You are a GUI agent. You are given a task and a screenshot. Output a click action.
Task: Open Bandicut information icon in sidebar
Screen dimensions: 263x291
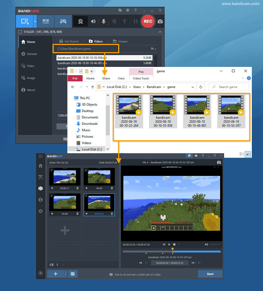point(40,200)
